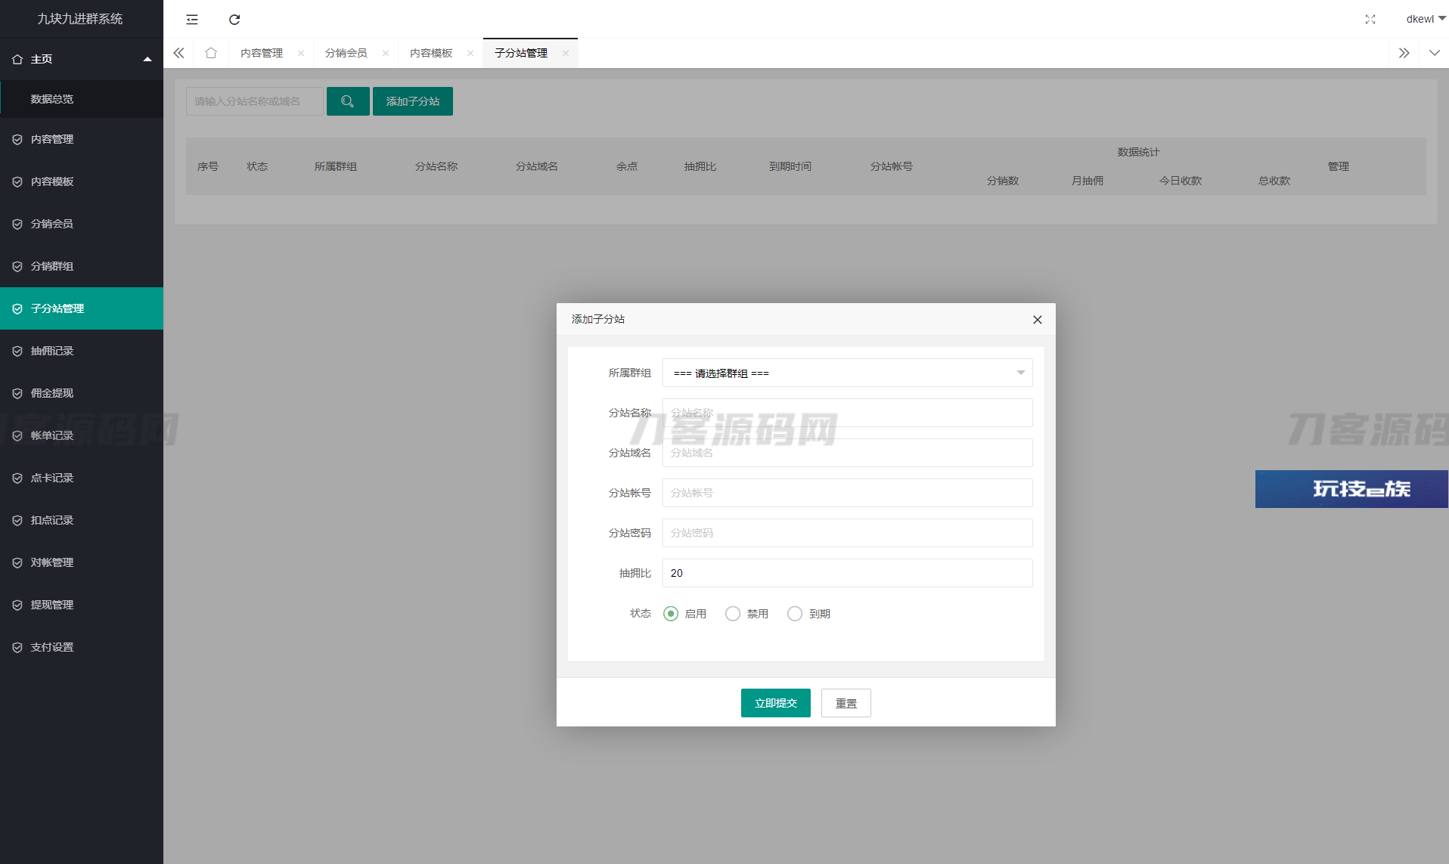Switch to the 分销会员 tab
The width and height of the screenshot is (1449, 864).
[x=346, y=53]
